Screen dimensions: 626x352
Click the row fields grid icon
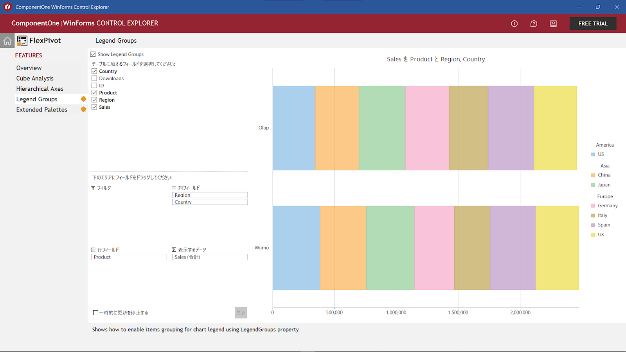click(93, 250)
